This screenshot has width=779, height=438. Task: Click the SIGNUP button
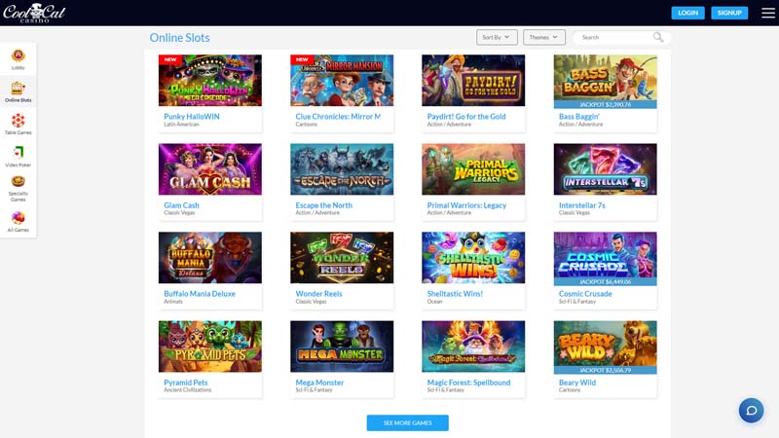pos(729,13)
